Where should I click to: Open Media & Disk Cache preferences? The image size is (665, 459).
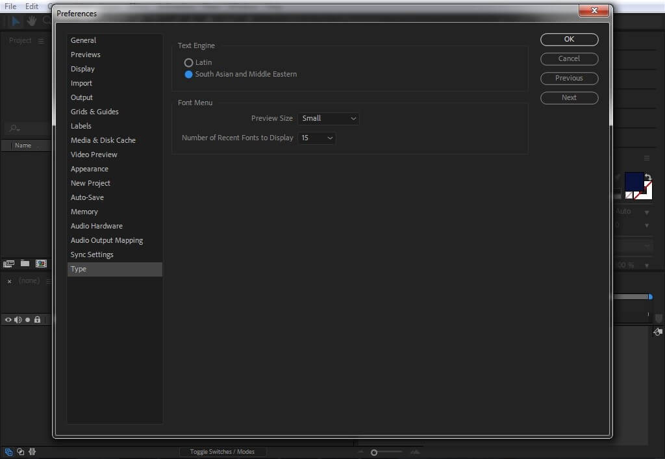(x=114, y=140)
